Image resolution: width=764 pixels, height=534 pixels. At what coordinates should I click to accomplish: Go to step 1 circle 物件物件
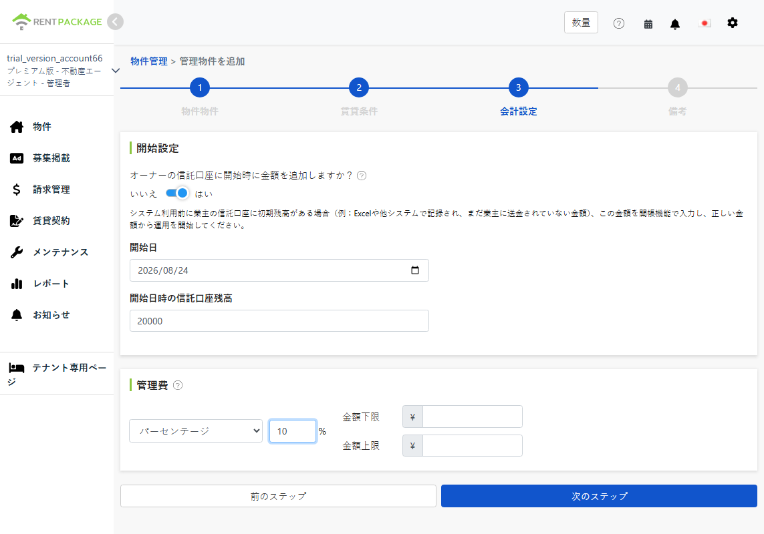pos(200,87)
